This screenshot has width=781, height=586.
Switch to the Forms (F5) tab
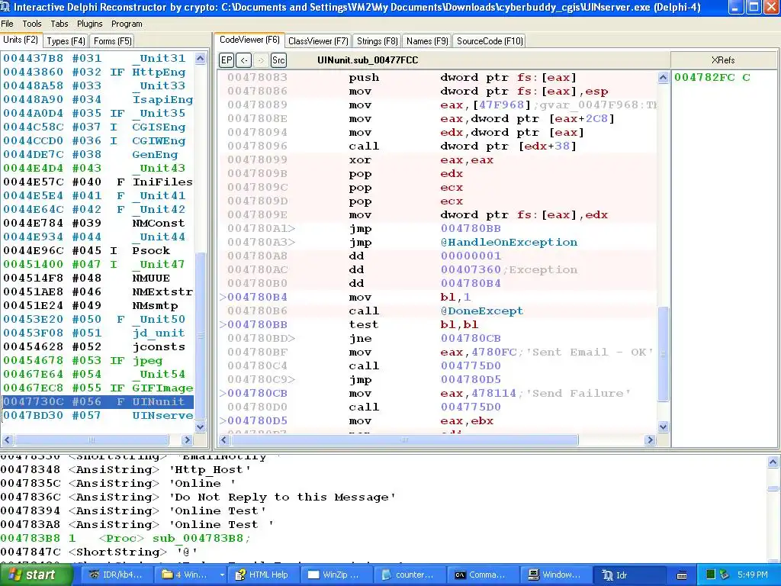coord(113,41)
